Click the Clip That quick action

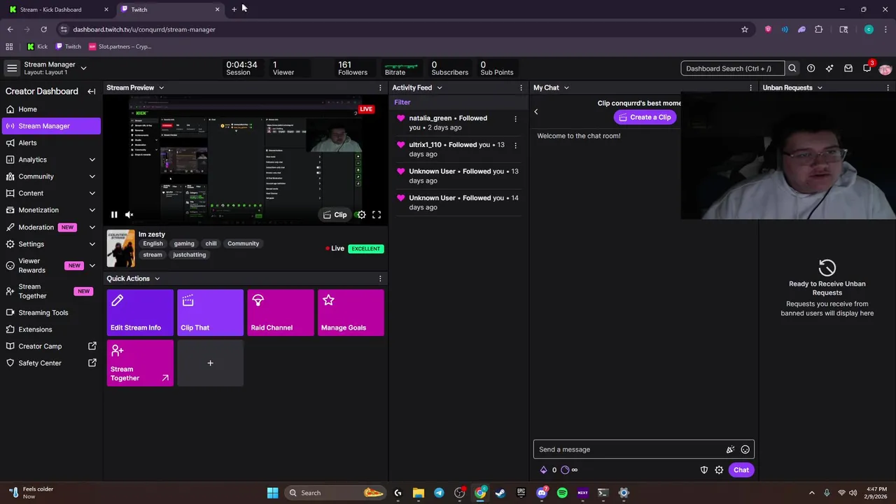[210, 313]
